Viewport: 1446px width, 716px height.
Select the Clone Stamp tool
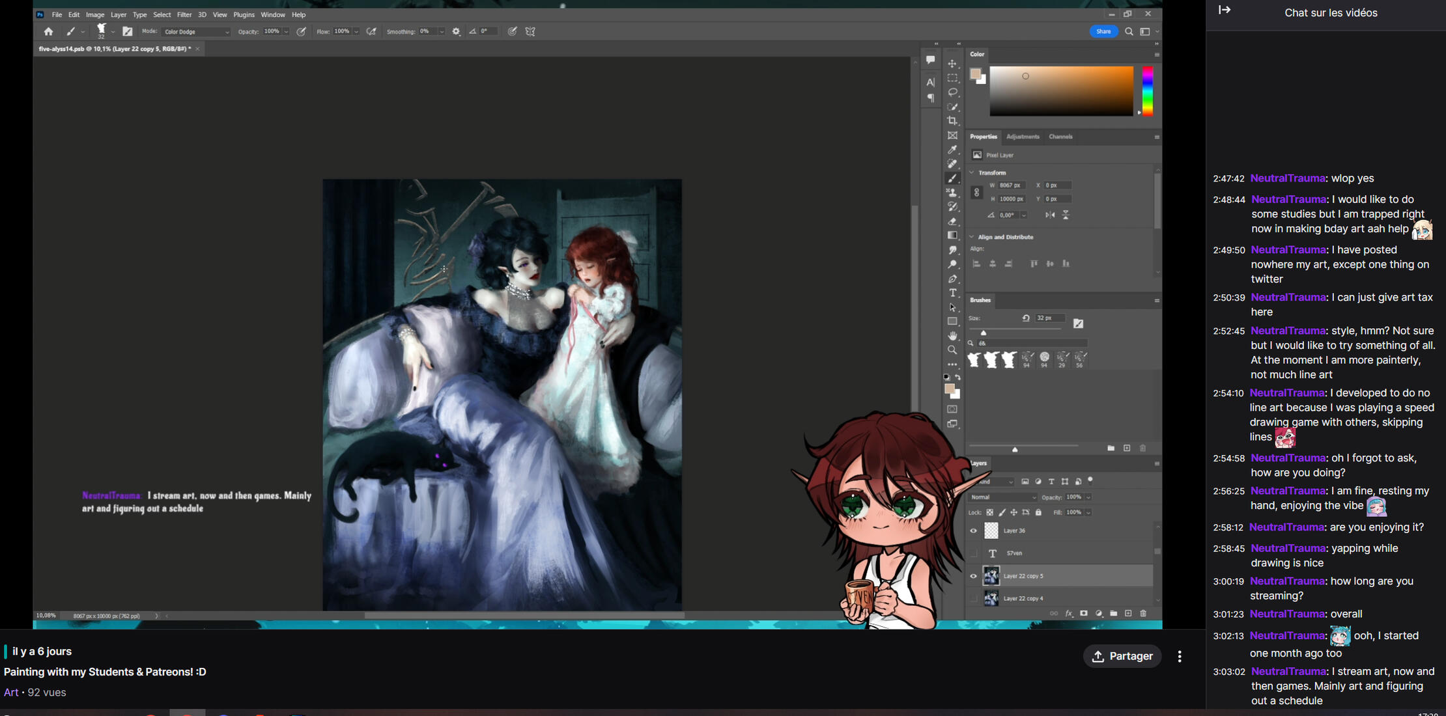pos(952,193)
